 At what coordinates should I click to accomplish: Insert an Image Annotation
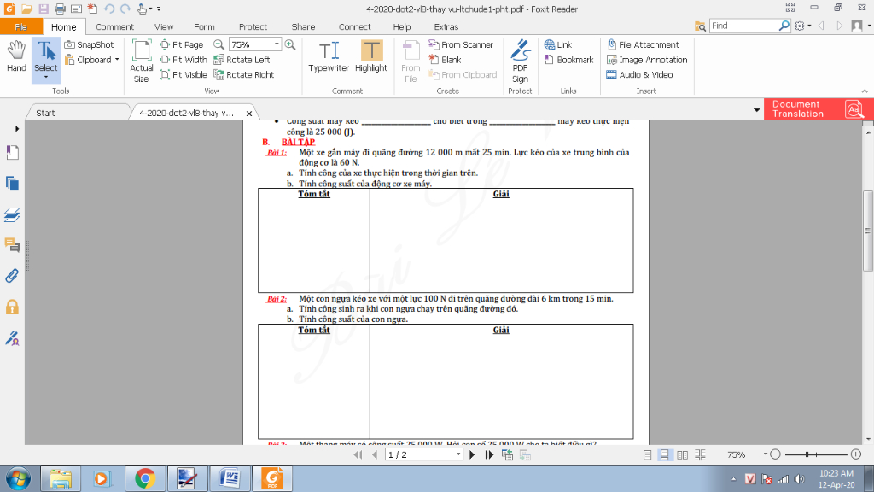point(647,60)
